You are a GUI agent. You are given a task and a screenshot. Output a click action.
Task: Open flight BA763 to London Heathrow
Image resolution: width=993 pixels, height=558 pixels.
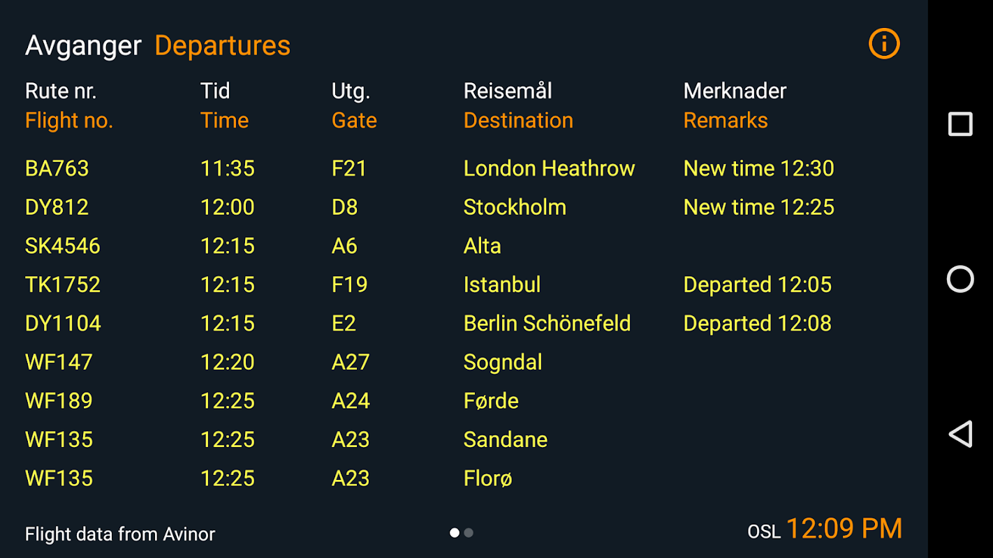point(57,168)
